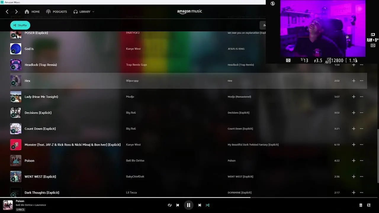Open album My Beautiful Dark Twisted Fantasy [Explicit]

[253, 145]
